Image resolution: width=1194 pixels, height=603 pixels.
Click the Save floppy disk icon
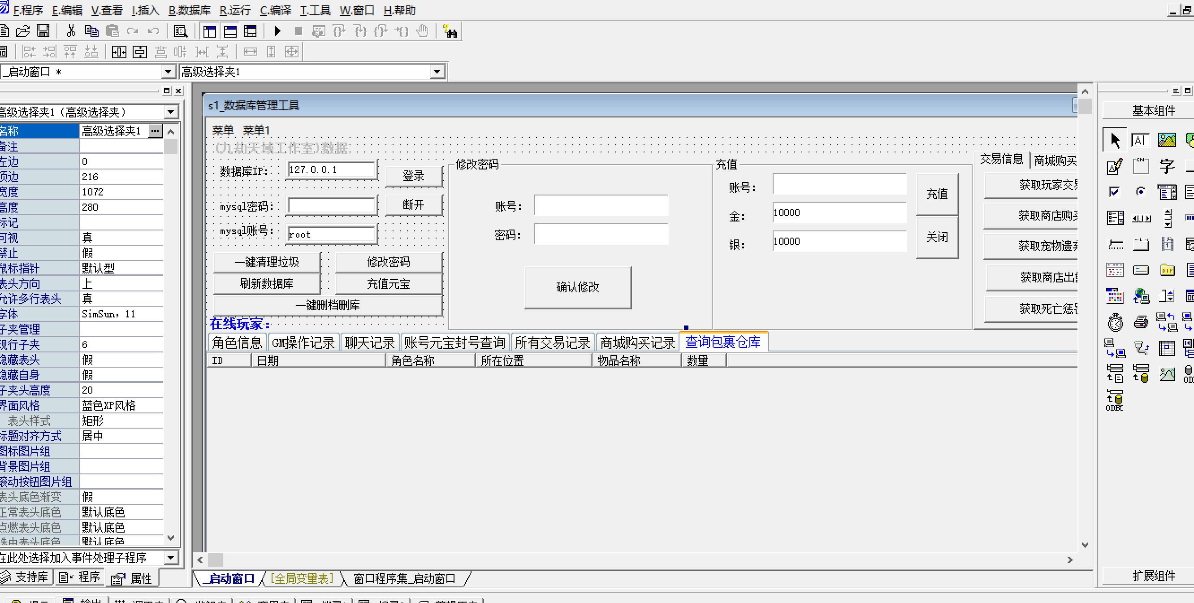click(x=43, y=31)
